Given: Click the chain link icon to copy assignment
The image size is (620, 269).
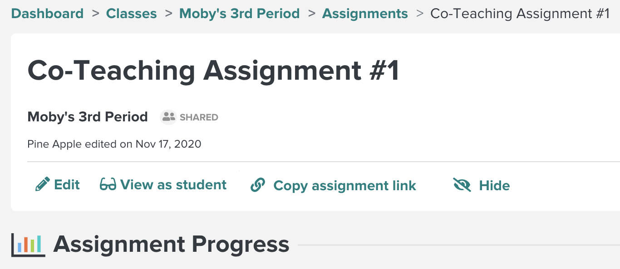Looking at the screenshot, I should click(258, 185).
